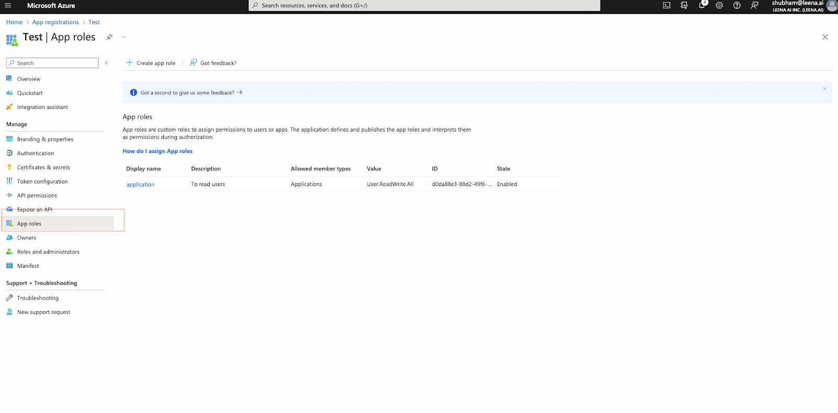This screenshot has height=413, width=838.
Task: Click Display name column header
Action: [x=144, y=169]
